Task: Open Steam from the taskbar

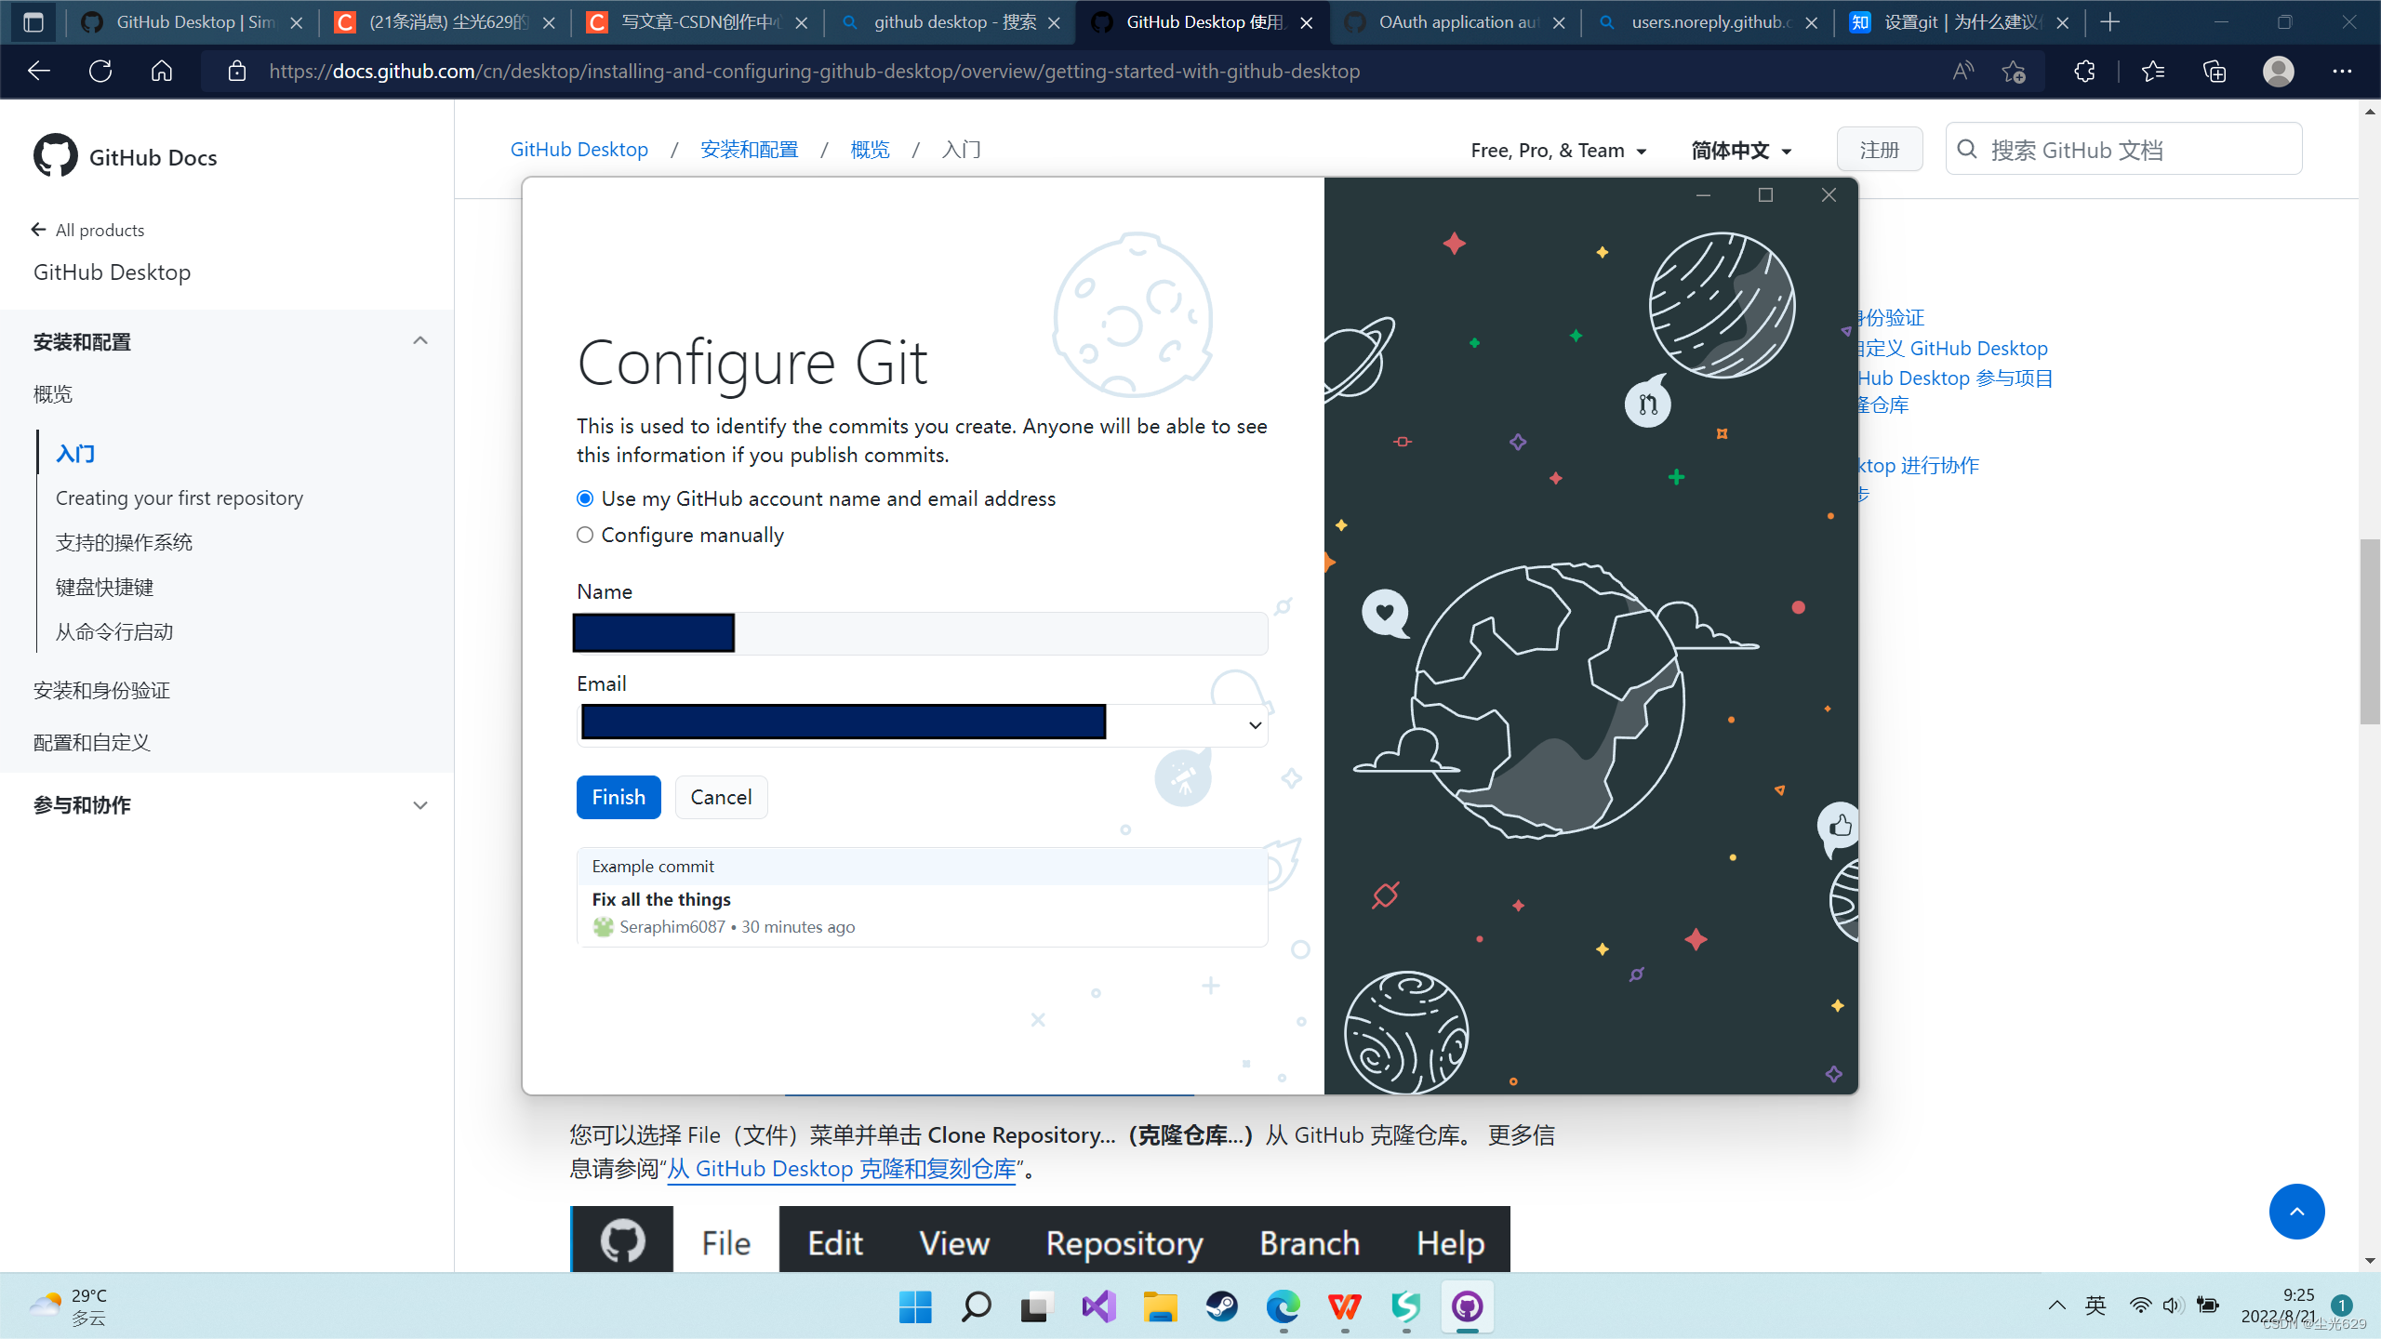Action: point(1221,1306)
